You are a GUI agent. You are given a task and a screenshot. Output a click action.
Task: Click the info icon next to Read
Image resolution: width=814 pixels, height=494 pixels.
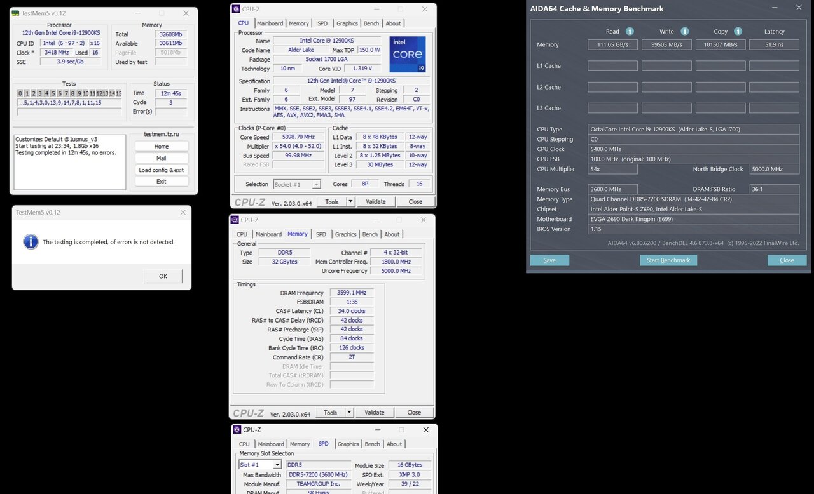pyautogui.click(x=630, y=31)
